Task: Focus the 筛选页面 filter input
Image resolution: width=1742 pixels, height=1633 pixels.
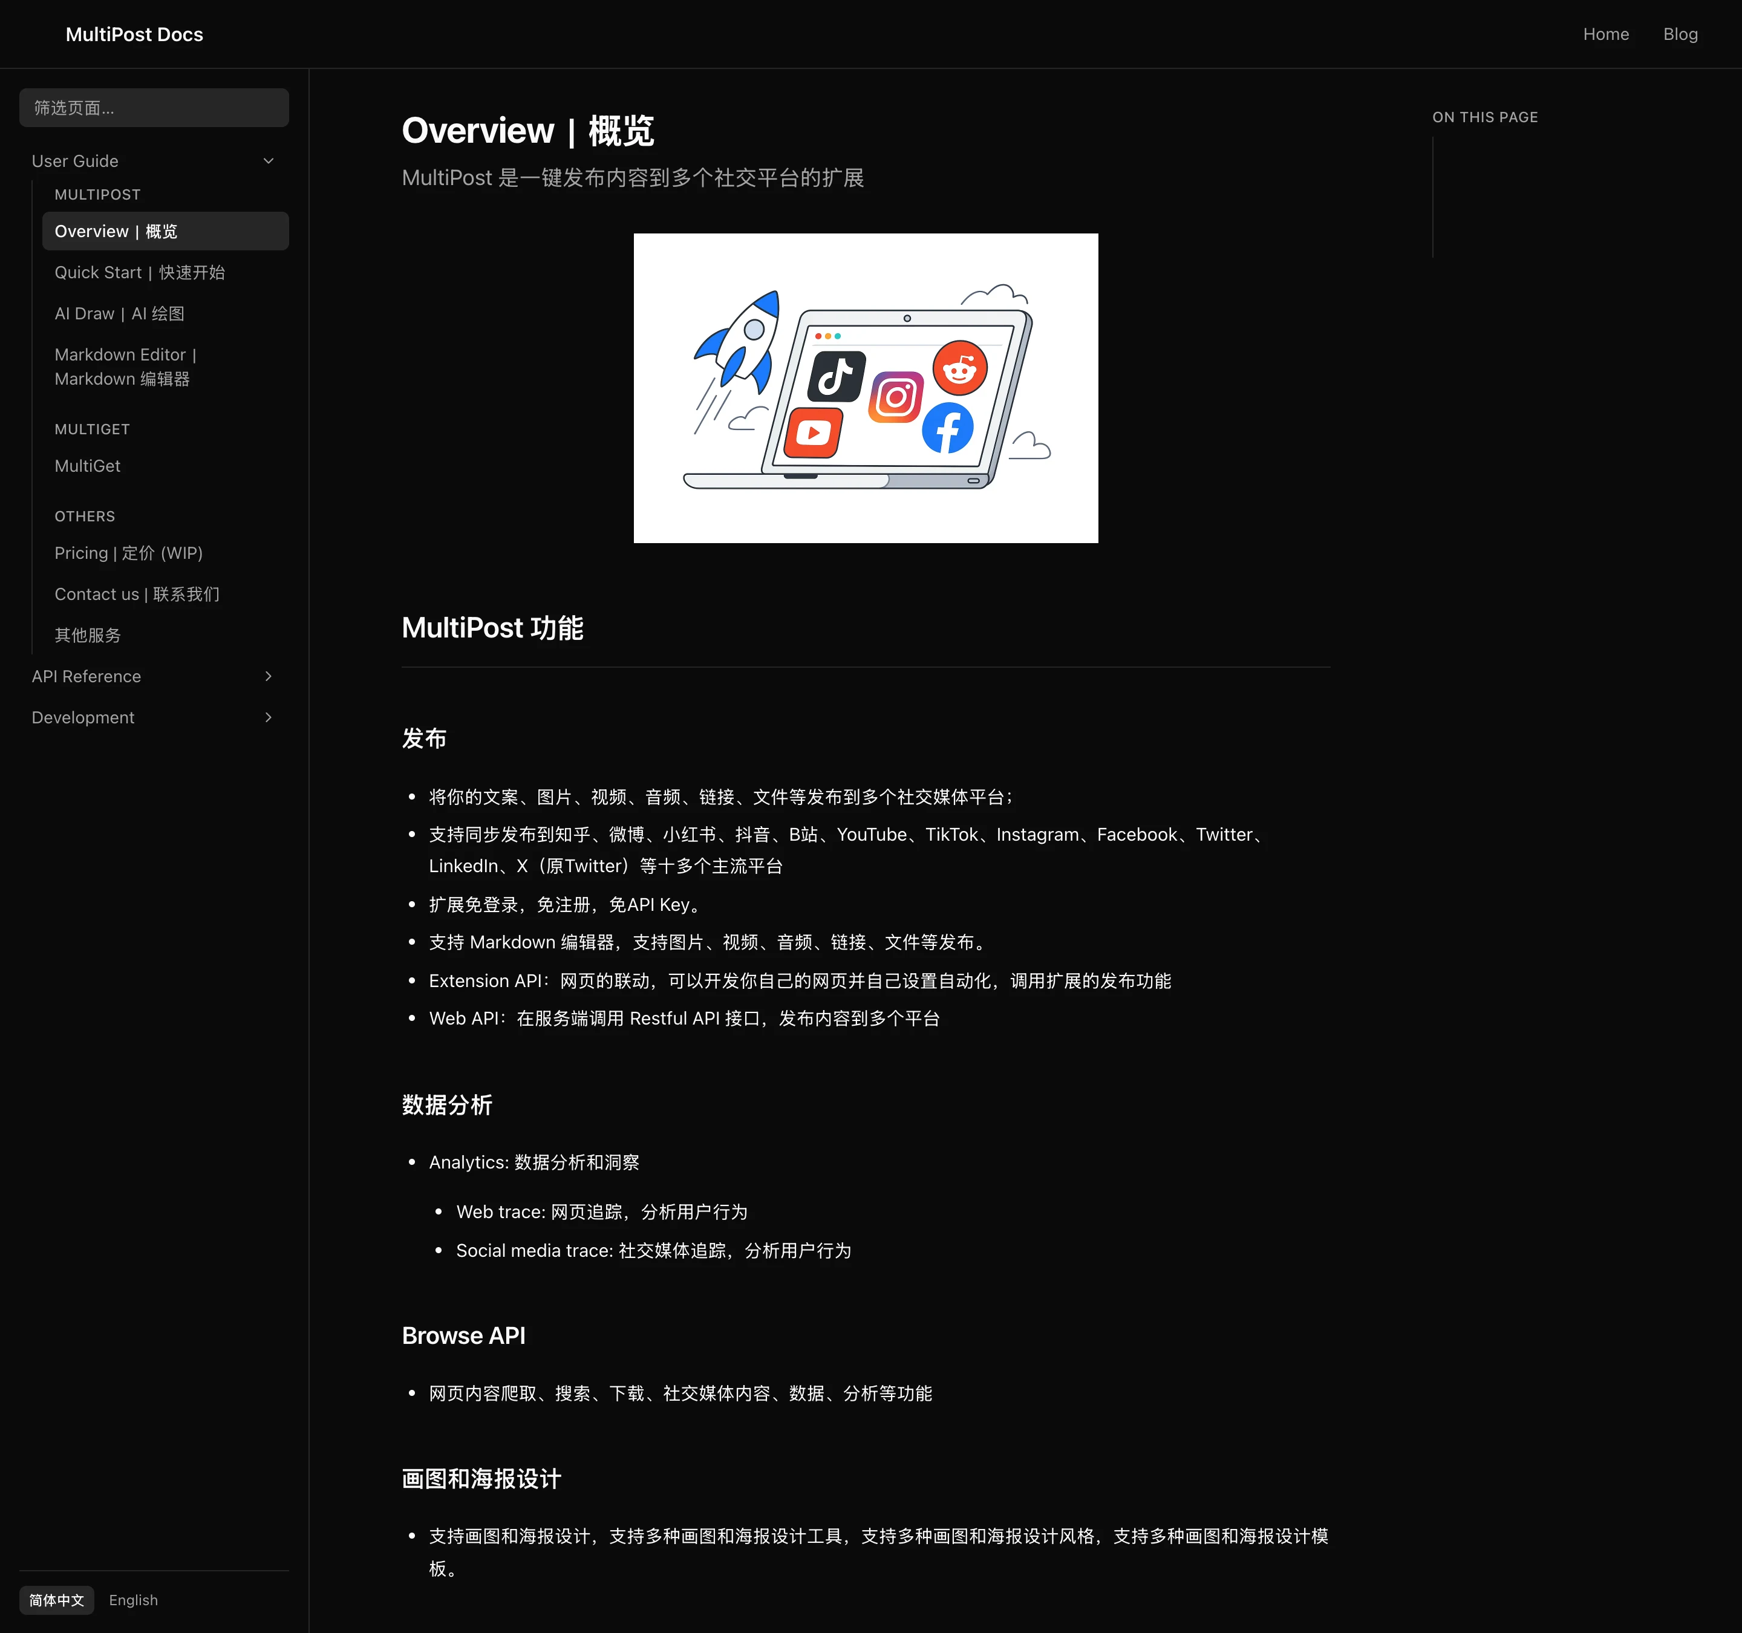Action: tap(154, 108)
